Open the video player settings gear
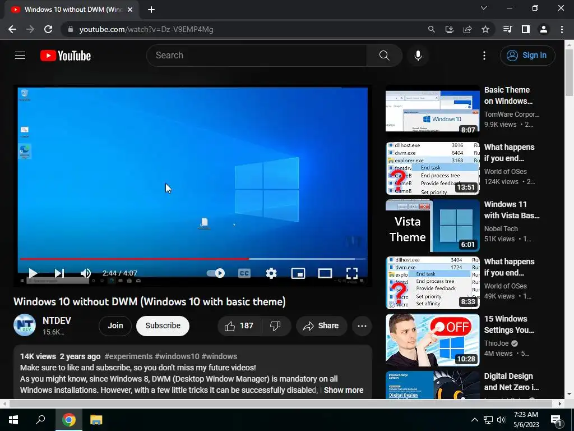This screenshot has width=574, height=431. (x=271, y=273)
